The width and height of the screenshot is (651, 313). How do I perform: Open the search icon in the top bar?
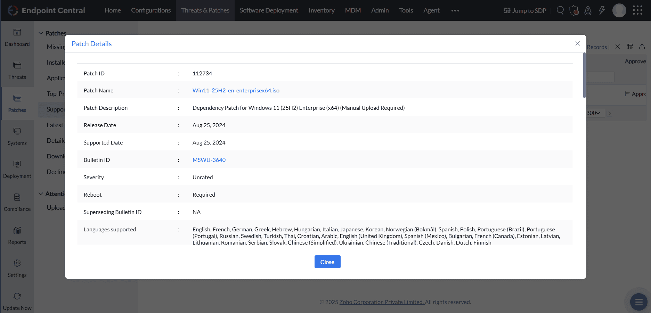click(560, 10)
